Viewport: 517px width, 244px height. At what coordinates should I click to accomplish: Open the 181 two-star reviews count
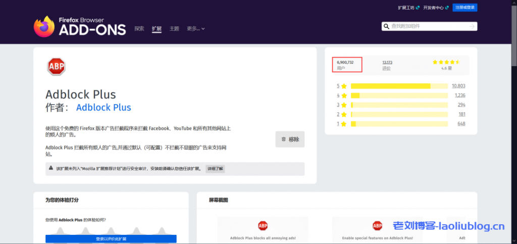[461, 114]
